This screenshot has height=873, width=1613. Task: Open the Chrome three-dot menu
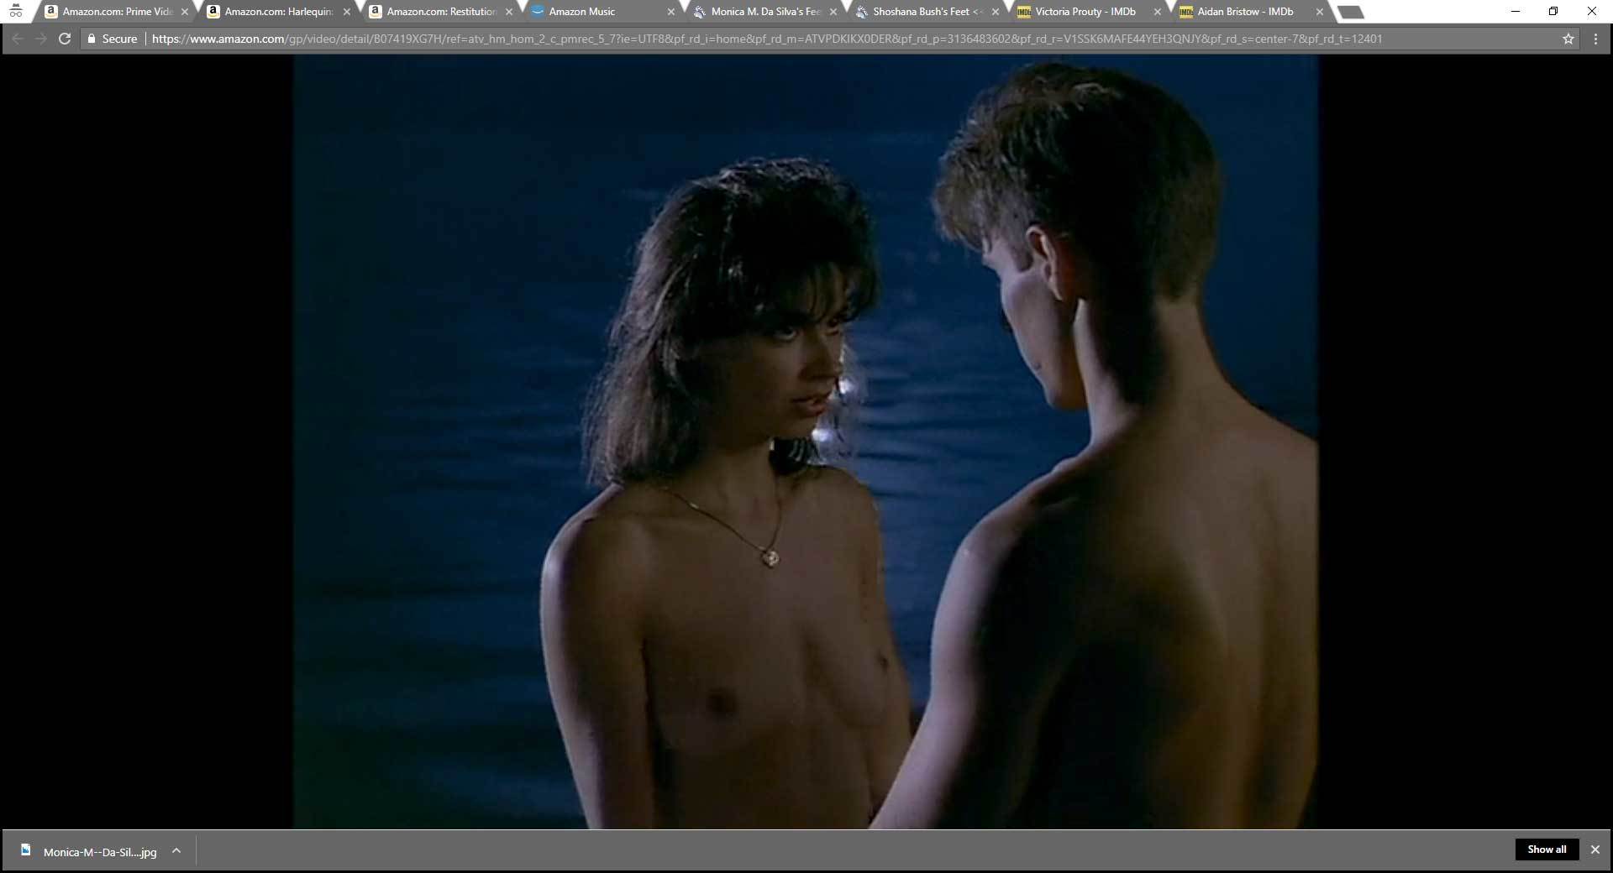click(1595, 39)
